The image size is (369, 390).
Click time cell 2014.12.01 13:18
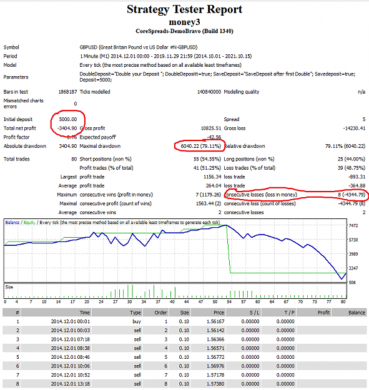pos(71,384)
